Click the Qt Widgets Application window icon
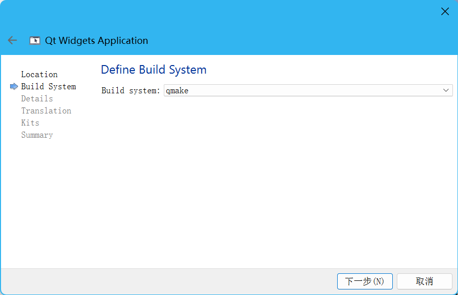The height and width of the screenshot is (295, 458). [35, 40]
